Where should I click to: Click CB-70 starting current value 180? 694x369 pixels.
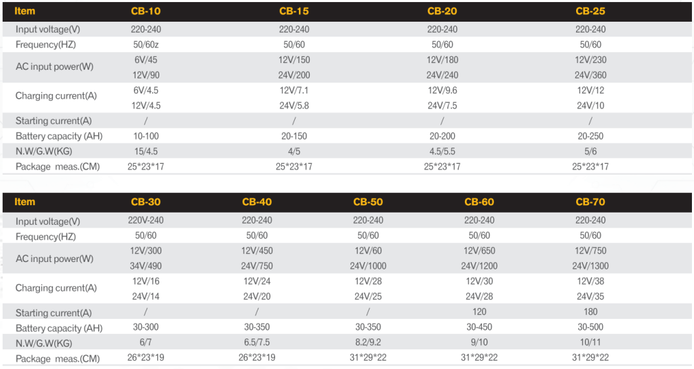[x=590, y=312]
